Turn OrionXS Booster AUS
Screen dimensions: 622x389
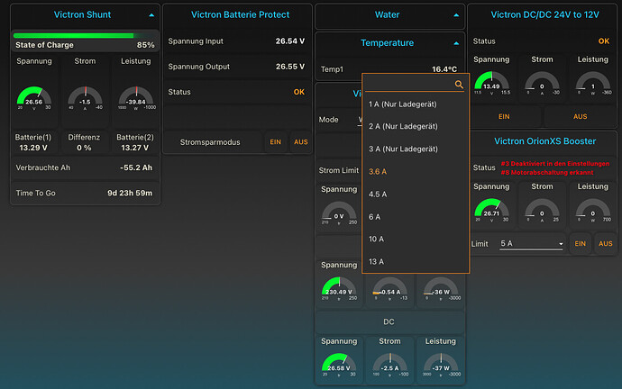tap(606, 244)
